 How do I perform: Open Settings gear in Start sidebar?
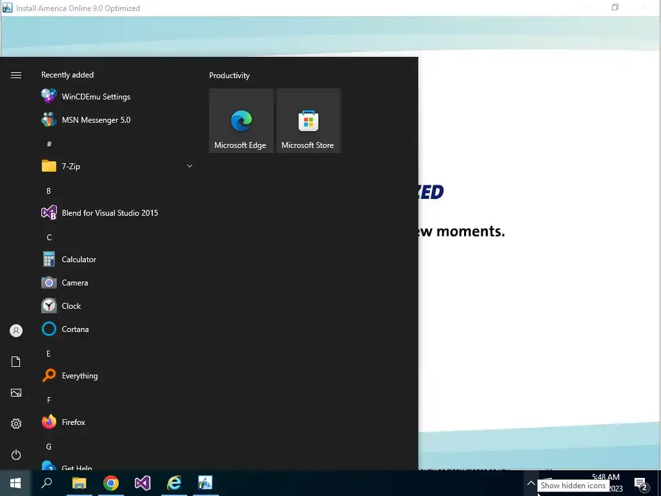pos(16,424)
